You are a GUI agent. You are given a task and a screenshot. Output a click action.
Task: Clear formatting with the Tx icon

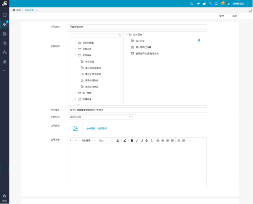[151, 140]
